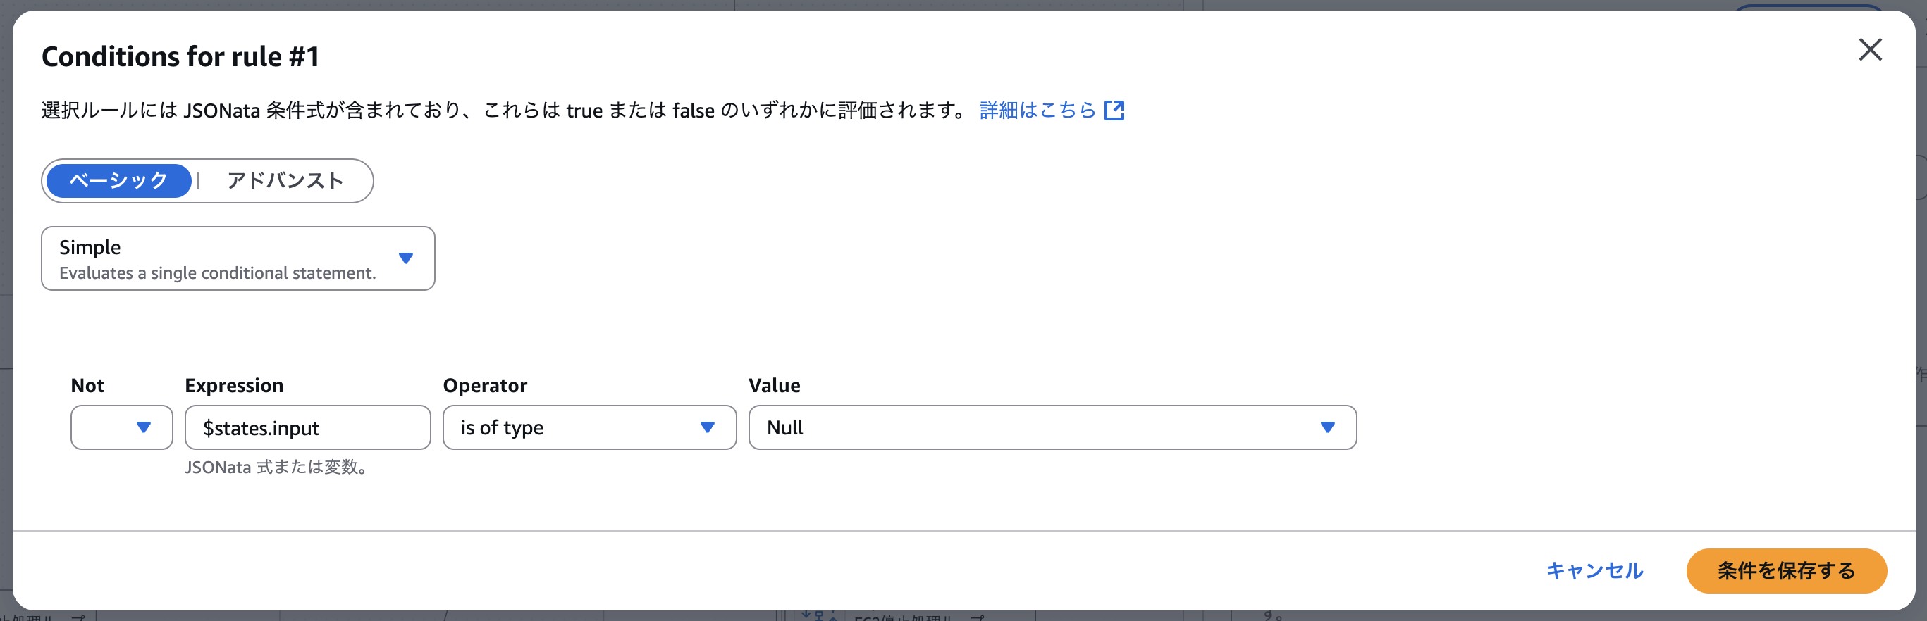Open the Not dropdown
1927x621 pixels.
122,427
